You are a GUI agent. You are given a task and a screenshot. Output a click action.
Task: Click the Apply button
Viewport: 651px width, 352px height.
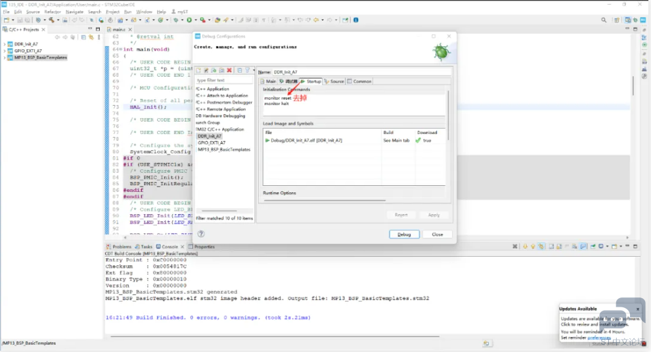coord(434,215)
